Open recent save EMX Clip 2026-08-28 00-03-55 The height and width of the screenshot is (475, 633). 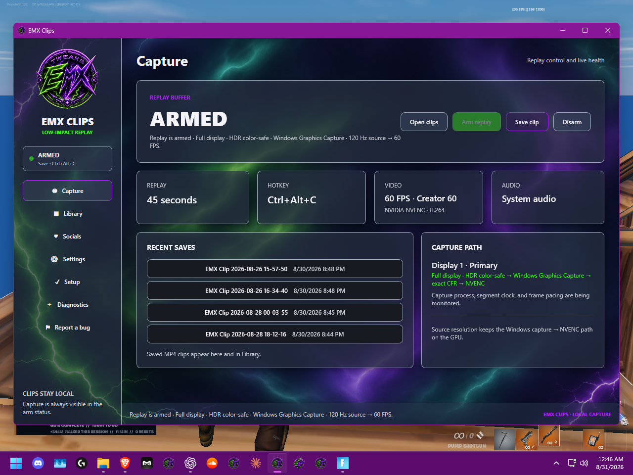275,312
